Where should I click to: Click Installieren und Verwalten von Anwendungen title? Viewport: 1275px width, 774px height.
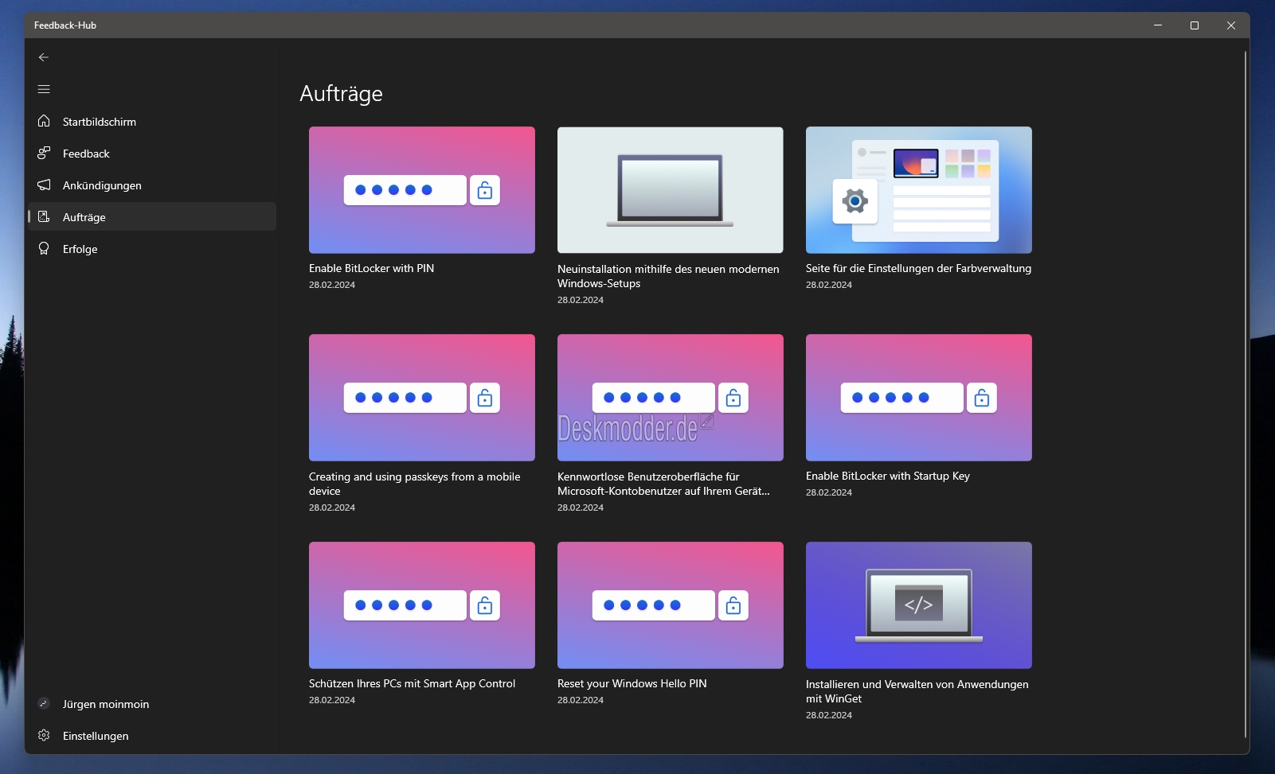[917, 691]
